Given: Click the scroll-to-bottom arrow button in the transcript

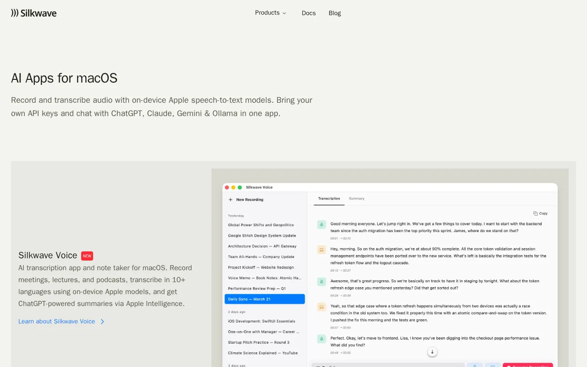Looking at the screenshot, I should [432, 352].
